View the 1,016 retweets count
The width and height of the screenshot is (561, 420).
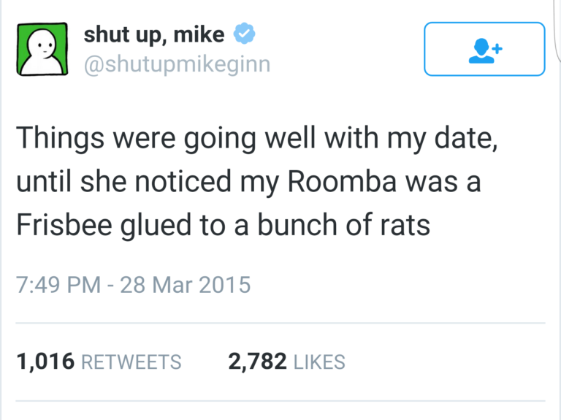(43, 362)
